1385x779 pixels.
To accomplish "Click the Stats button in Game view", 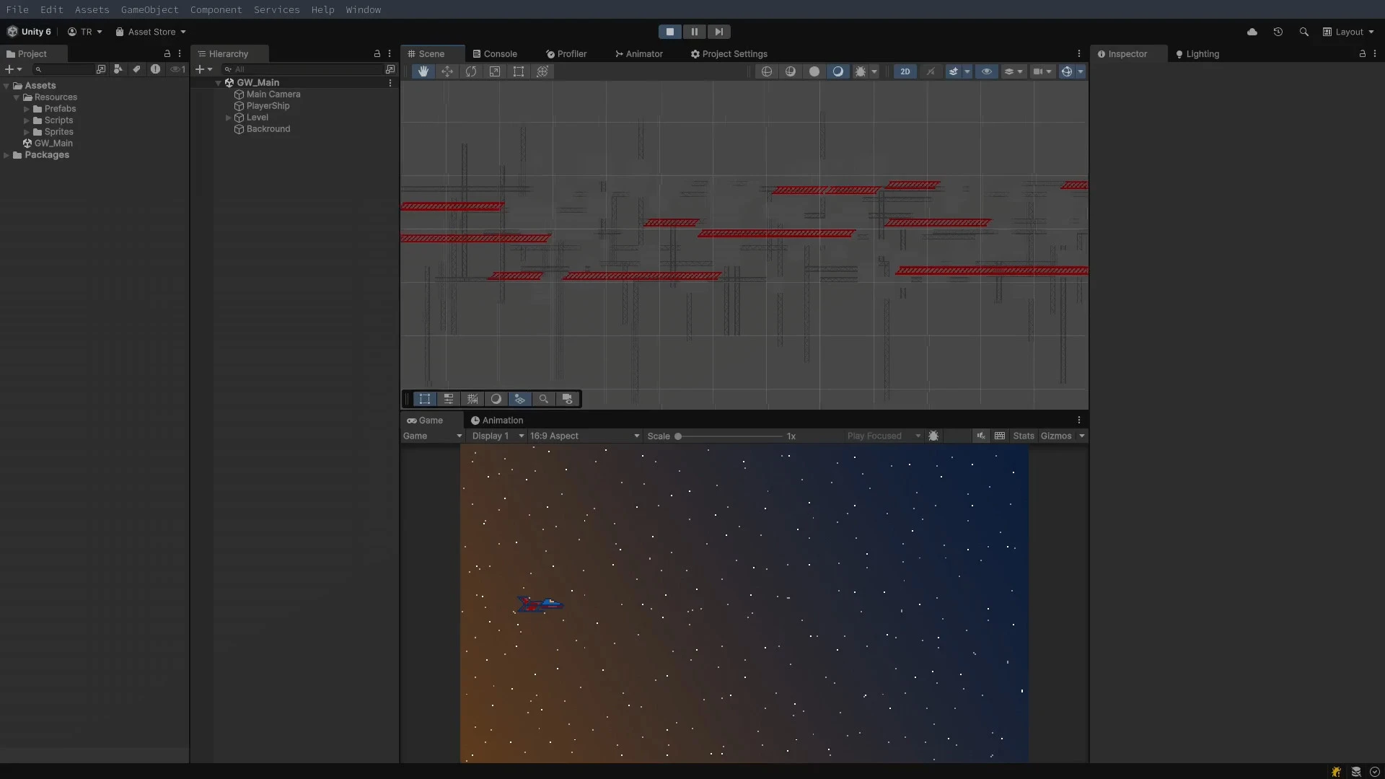I will [x=1024, y=436].
